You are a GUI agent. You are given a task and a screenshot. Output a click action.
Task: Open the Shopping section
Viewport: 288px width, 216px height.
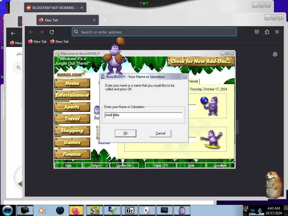(72, 130)
